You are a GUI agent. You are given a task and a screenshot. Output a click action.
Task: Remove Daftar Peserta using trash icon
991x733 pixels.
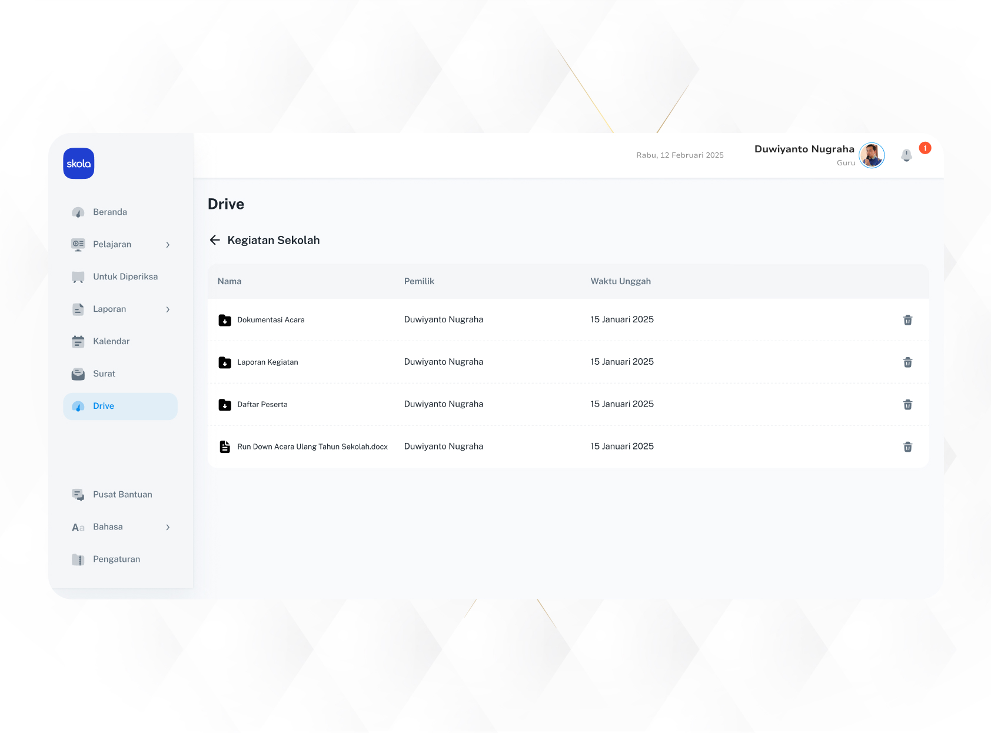pos(907,405)
